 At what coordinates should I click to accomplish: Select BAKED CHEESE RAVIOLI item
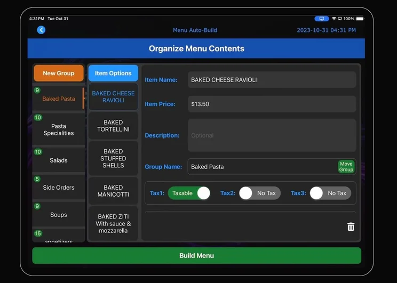click(x=113, y=96)
